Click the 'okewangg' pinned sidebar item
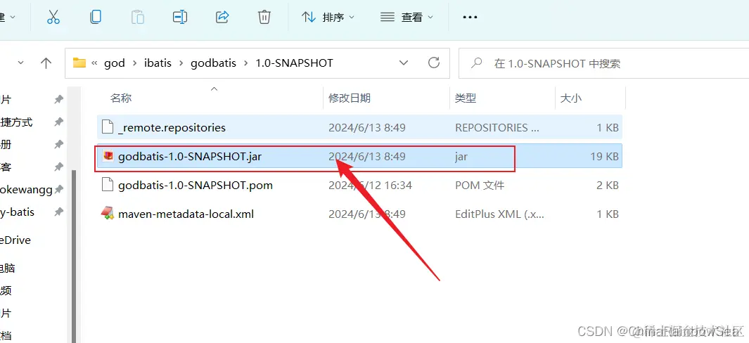 point(26,190)
